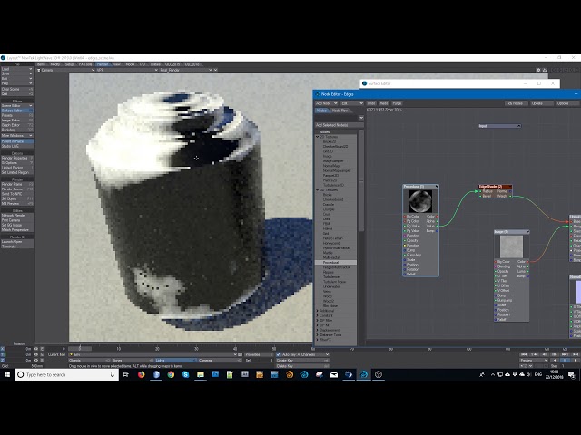Image resolution: width=581 pixels, height=435 pixels.
Task: Toggle the Auto Key checkbox
Action: [x=279, y=354]
